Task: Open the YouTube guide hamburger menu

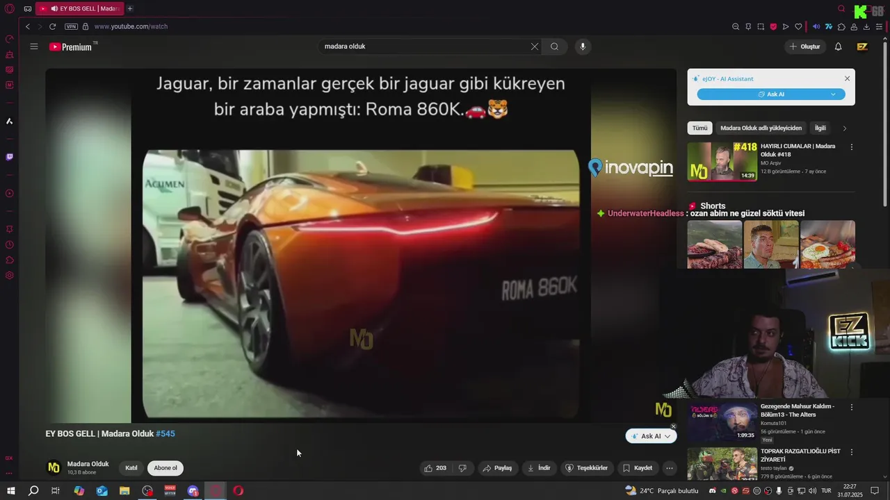Action: 34,47
